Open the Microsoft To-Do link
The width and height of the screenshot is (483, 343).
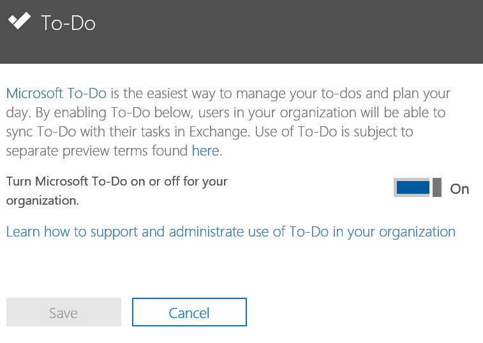(56, 94)
